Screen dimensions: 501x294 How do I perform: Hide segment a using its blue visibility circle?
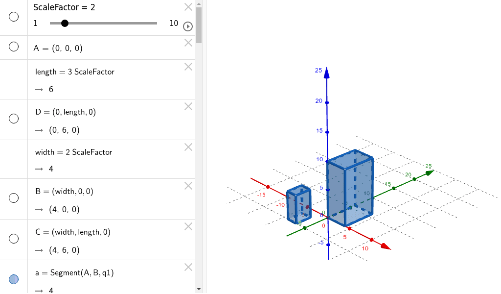click(13, 279)
